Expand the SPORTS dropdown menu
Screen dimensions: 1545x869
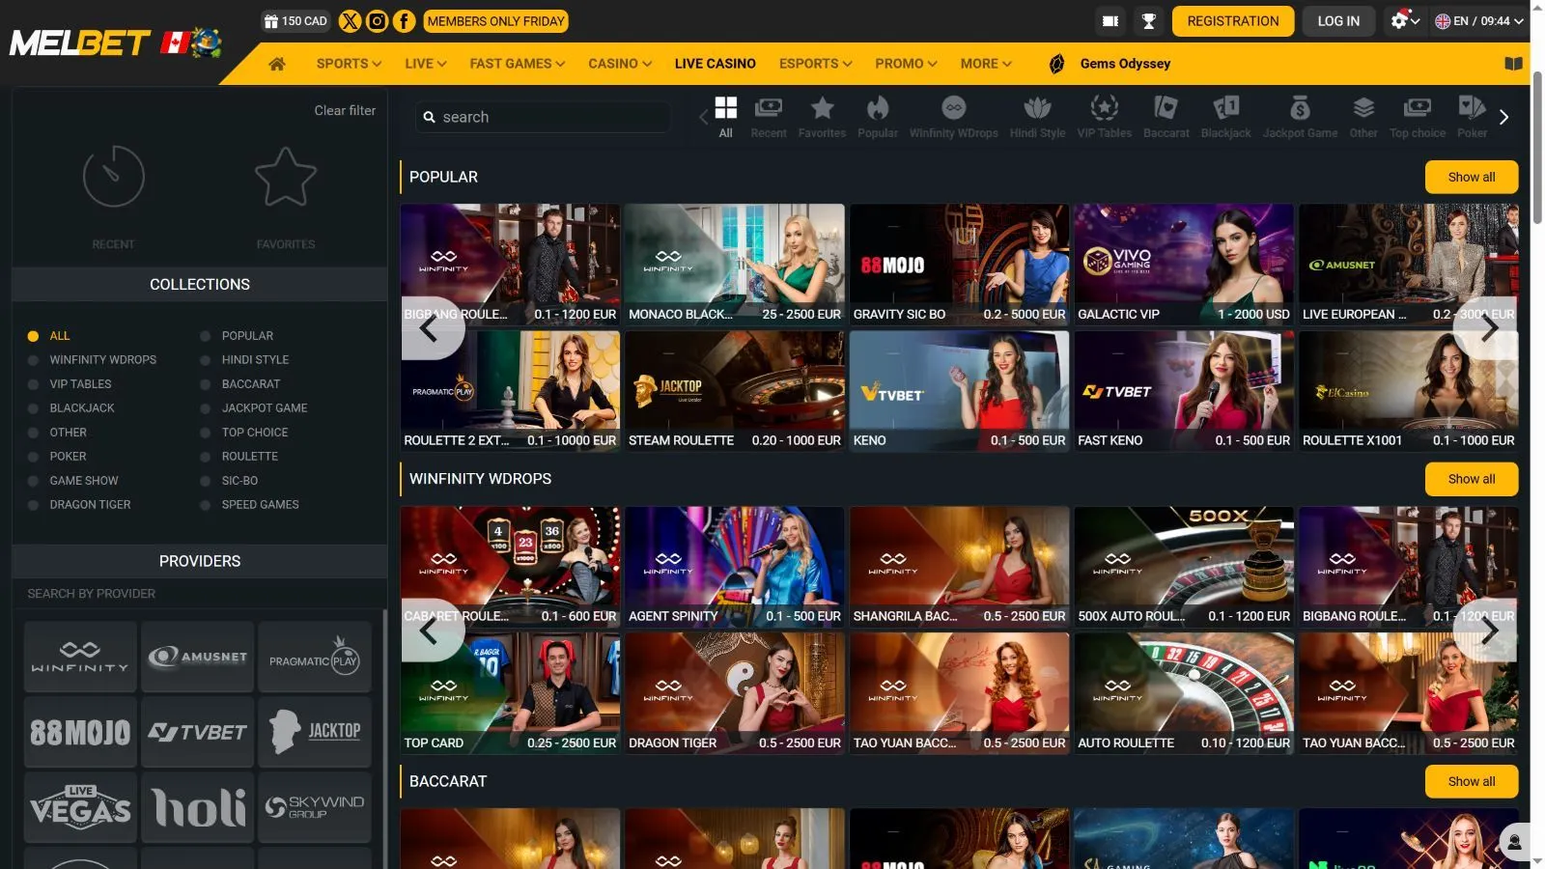349,64
